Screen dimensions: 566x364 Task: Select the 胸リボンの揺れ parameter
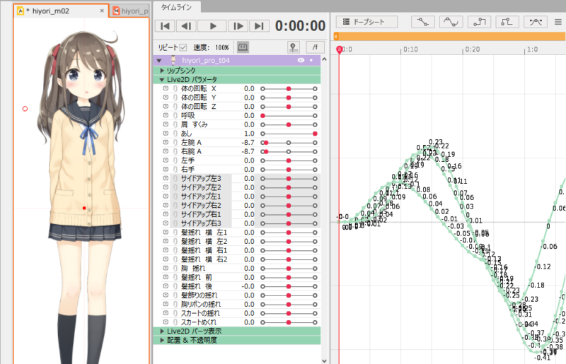point(201,304)
